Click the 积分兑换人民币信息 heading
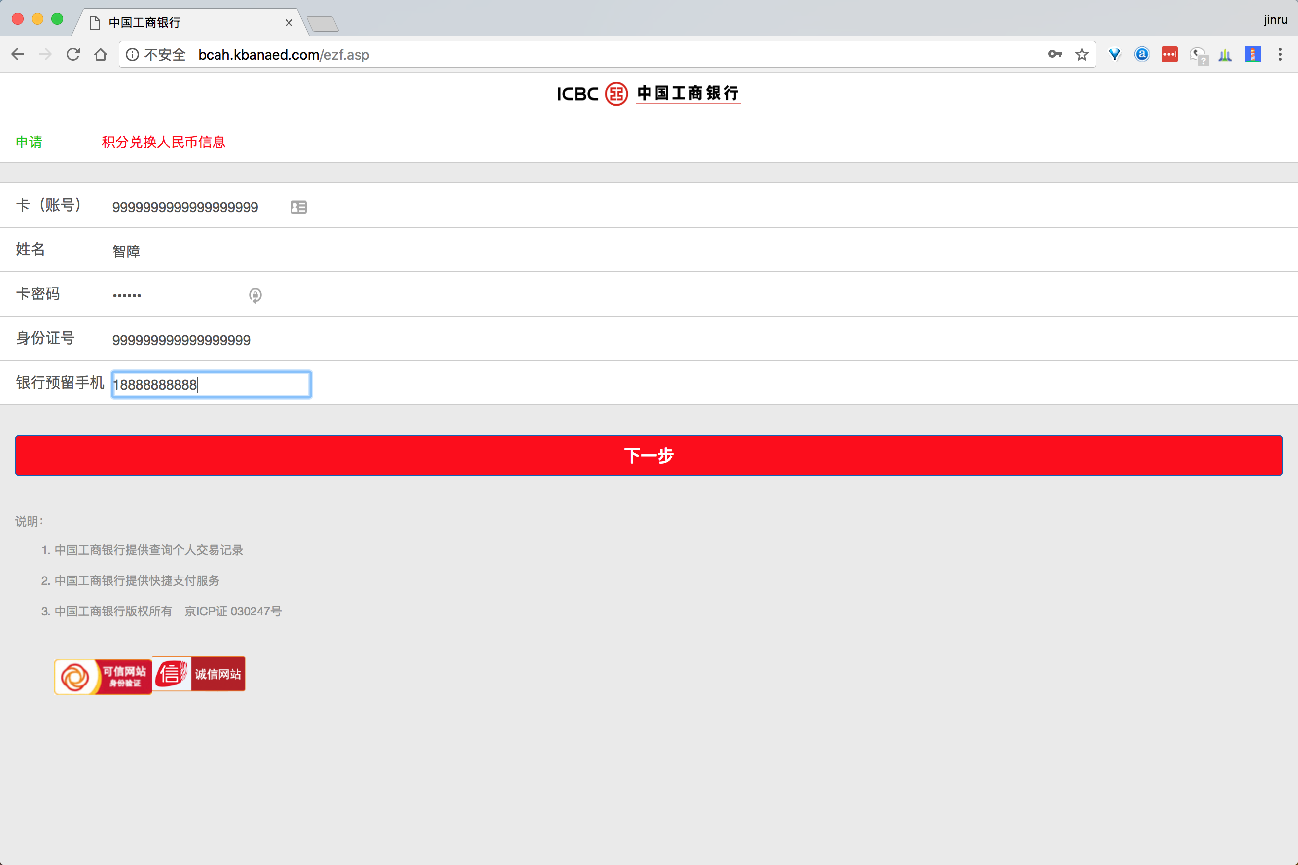The height and width of the screenshot is (865, 1298). tap(163, 142)
